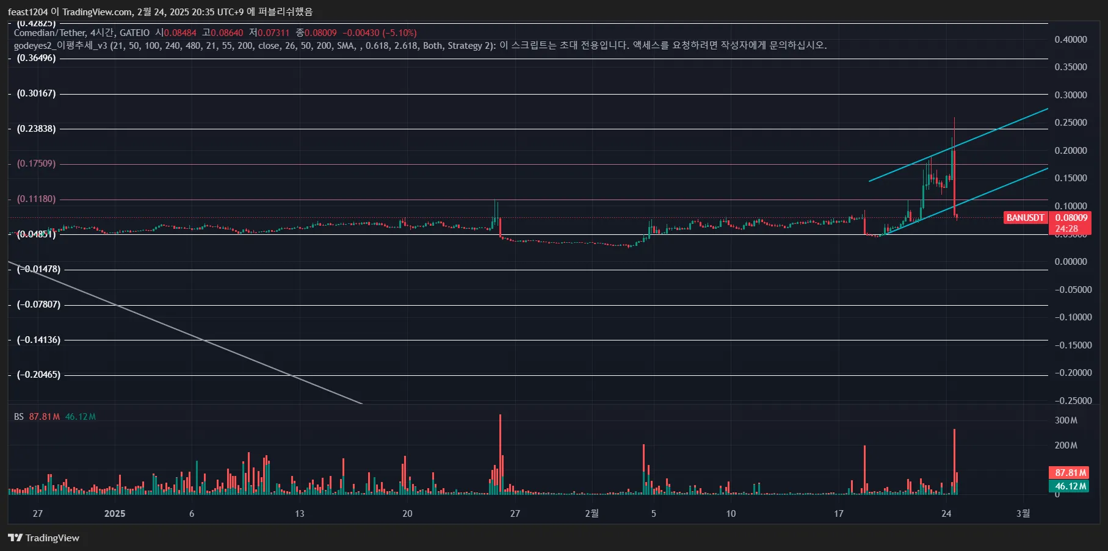Click 0.20000 on the price axis
The image size is (1108, 551).
click(1071, 151)
